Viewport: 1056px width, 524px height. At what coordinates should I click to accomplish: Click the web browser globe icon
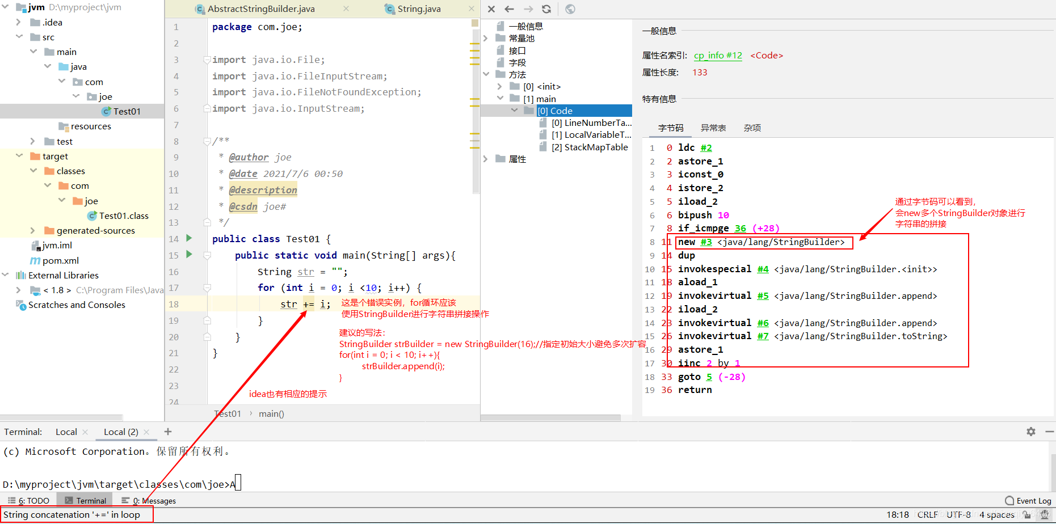point(570,9)
